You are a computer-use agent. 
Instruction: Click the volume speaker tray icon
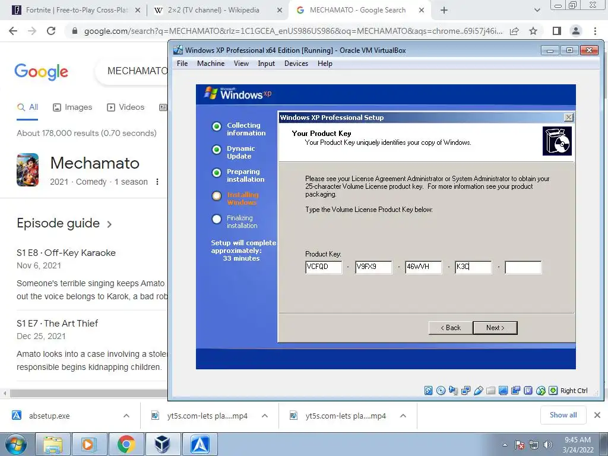click(547, 445)
